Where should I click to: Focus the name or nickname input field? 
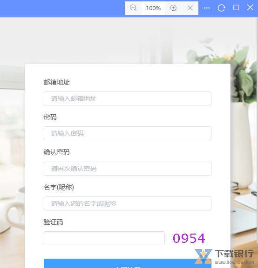coord(128,203)
